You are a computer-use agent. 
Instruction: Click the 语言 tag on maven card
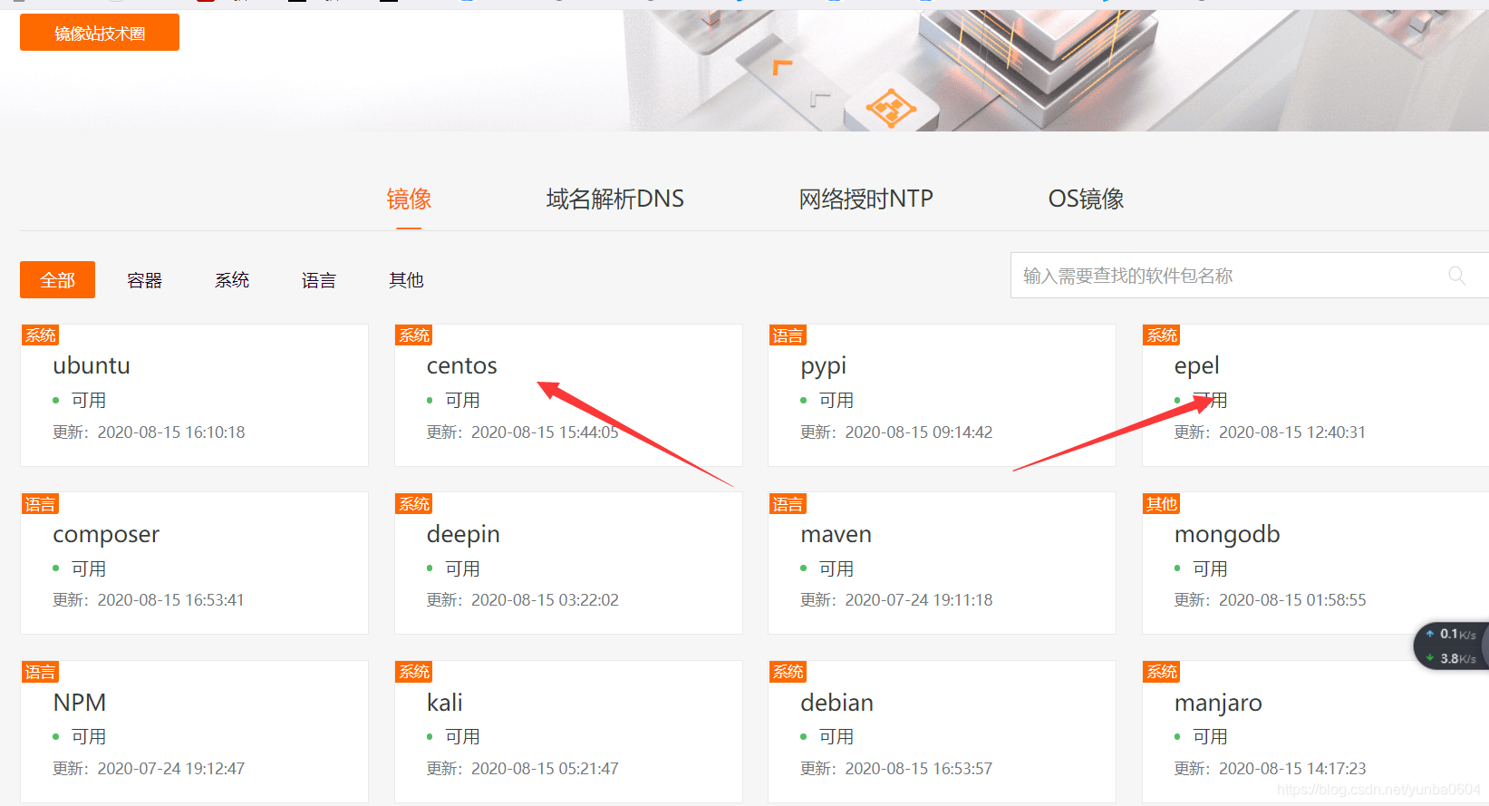[x=788, y=504]
